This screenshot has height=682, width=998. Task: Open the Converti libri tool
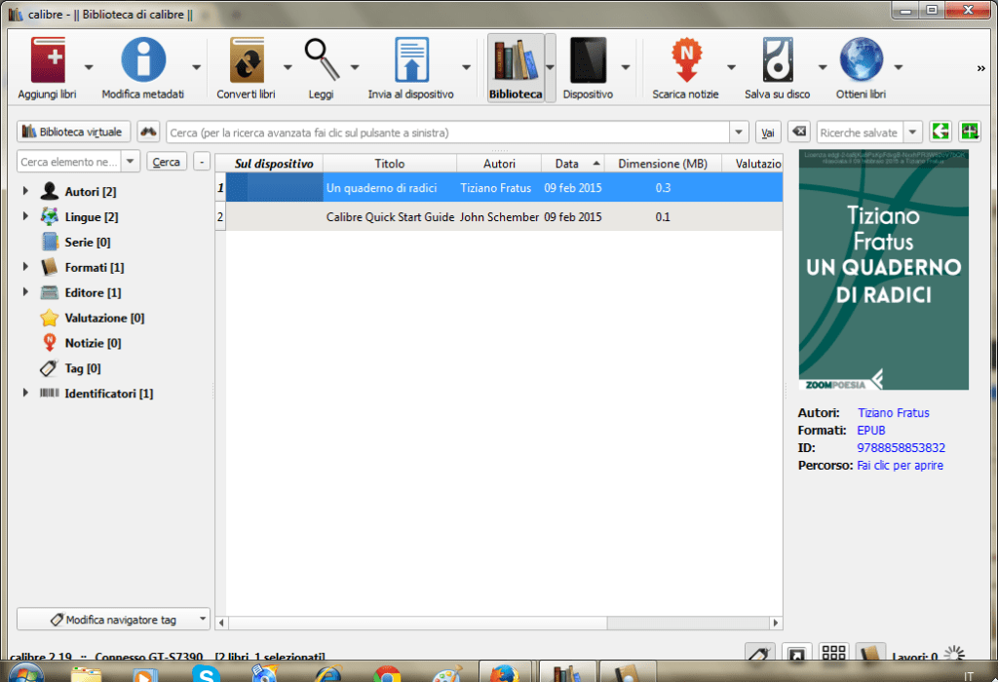click(x=248, y=60)
